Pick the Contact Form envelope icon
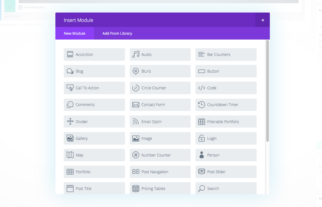322x207 pixels. (x=136, y=105)
